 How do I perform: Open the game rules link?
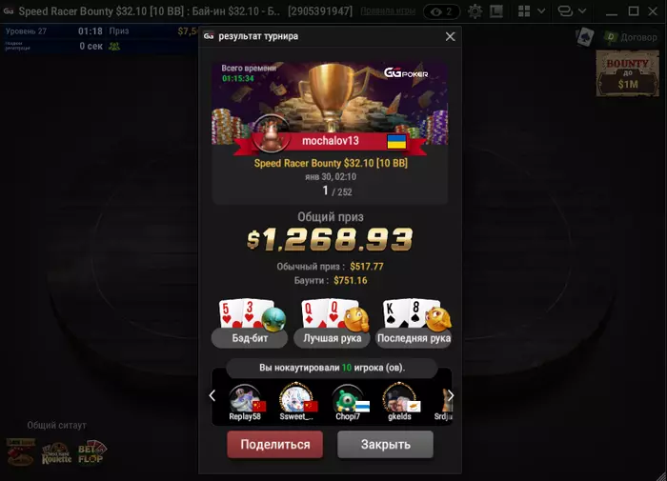pos(388,11)
